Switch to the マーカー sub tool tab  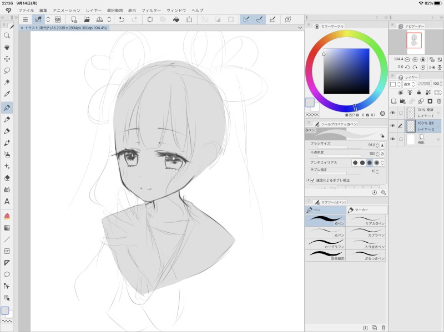click(367, 210)
